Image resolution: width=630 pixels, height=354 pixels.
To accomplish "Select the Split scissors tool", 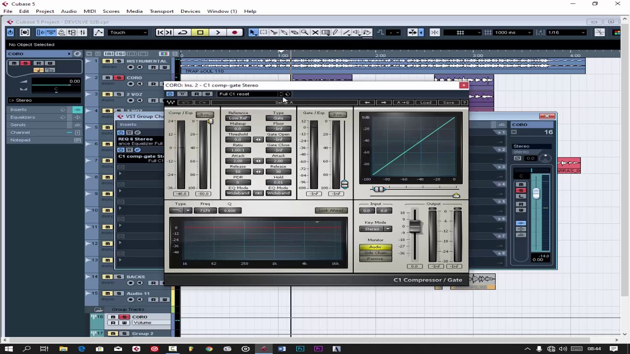I will (274, 32).
